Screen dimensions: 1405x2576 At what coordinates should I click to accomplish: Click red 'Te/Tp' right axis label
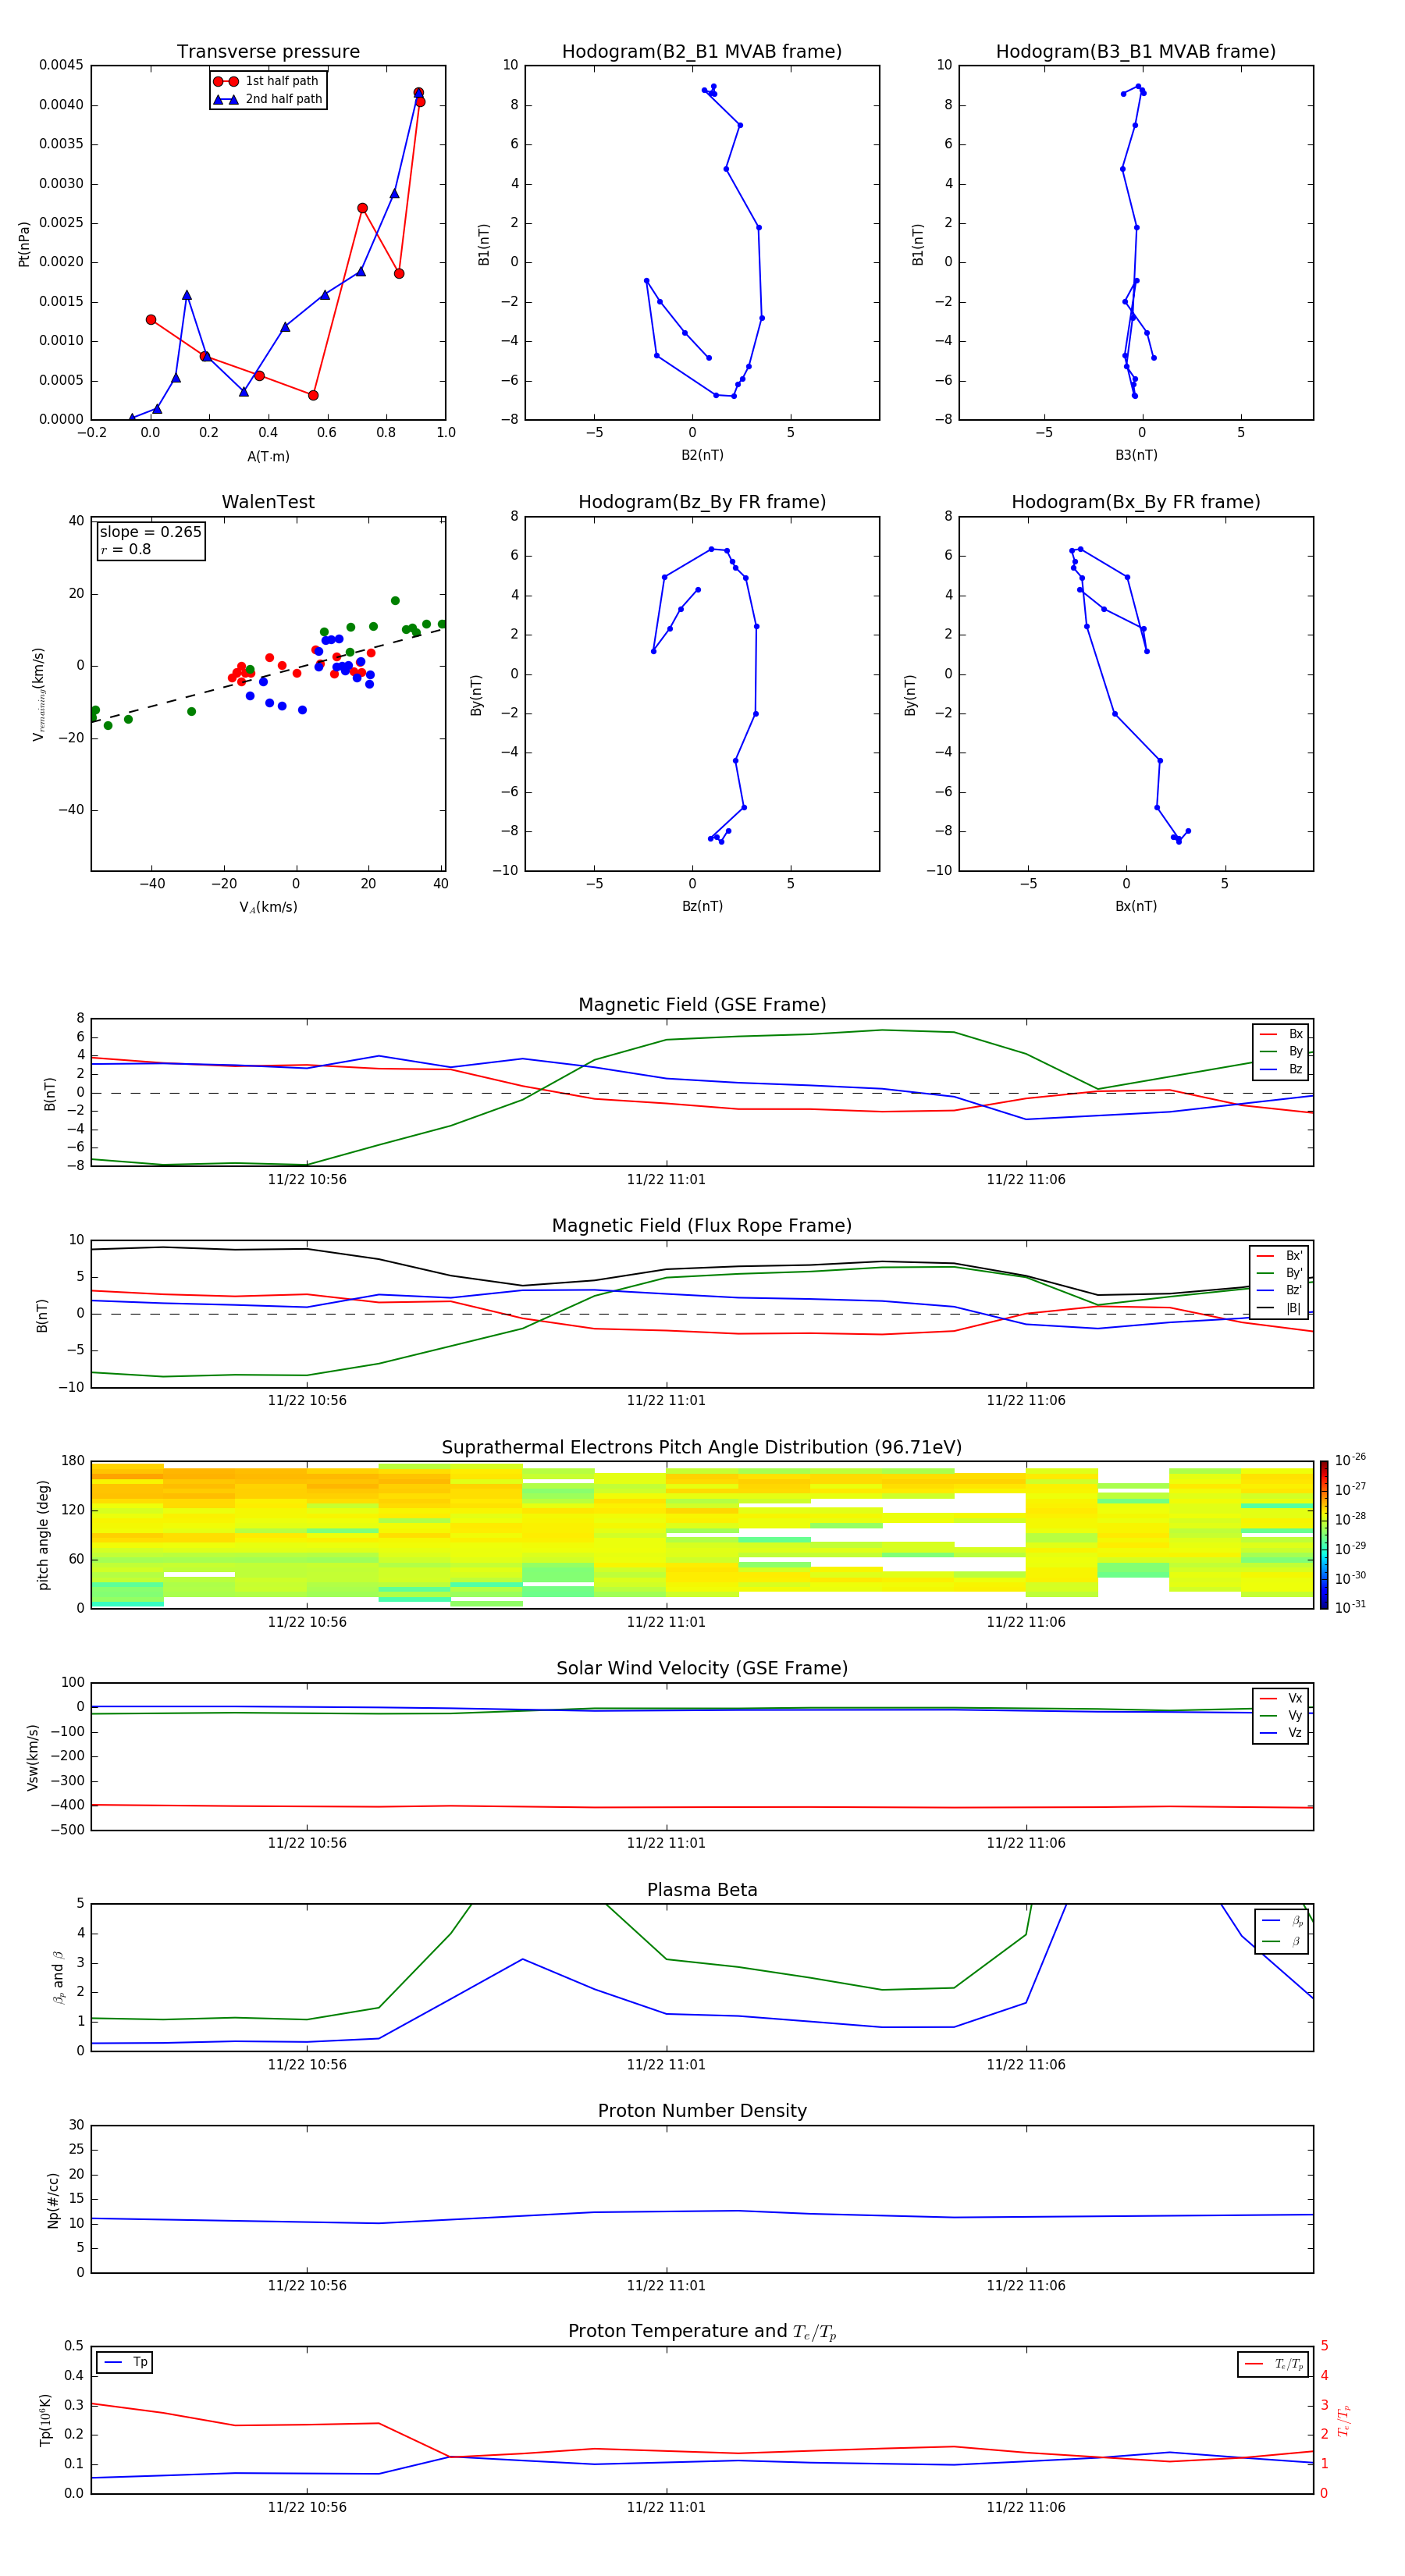pyautogui.click(x=1345, y=2420)
